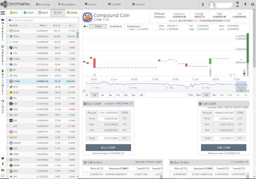Screen dimensions: 256x179
Task: Click the Buy COMP Amount field
Action: point(108,113)
